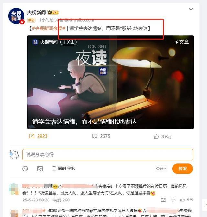Click the first comment's reply bubble icon

(173, 200)
